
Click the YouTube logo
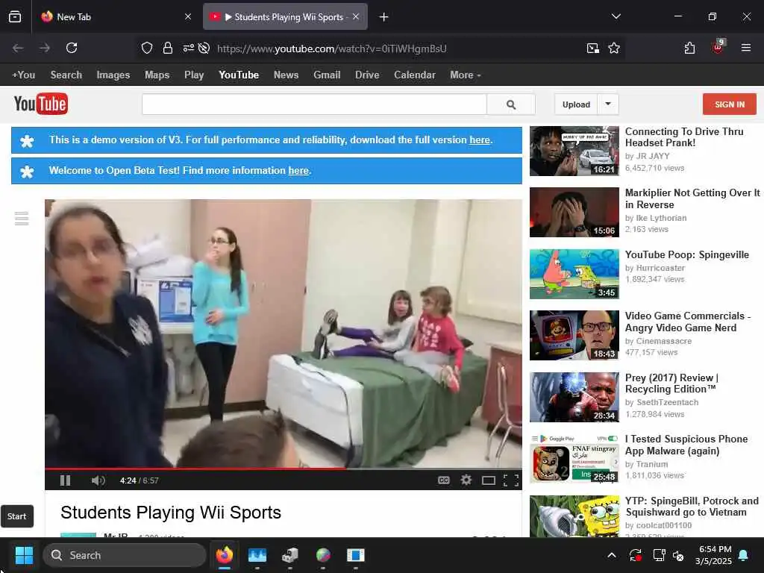point(41,104)
